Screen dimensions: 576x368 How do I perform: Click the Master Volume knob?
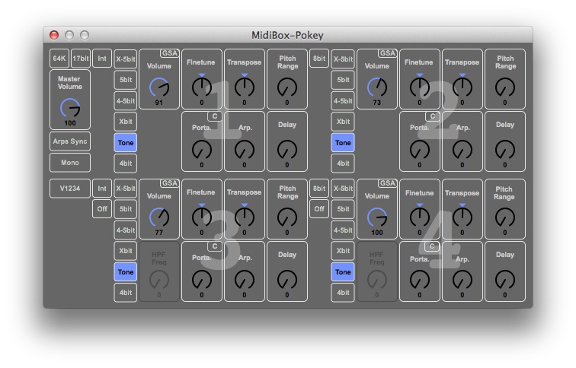(70, 108)
